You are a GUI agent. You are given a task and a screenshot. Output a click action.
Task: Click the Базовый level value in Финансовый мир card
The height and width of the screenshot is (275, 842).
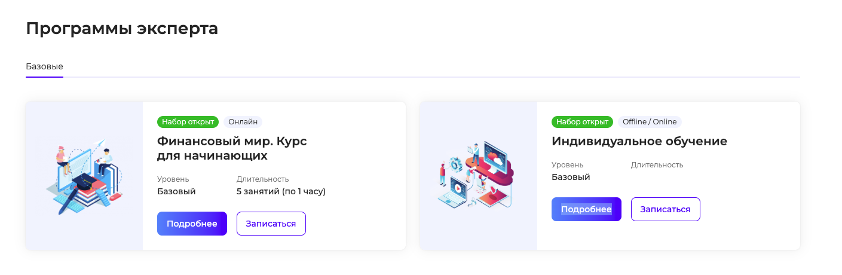click(x=176, y=191)
